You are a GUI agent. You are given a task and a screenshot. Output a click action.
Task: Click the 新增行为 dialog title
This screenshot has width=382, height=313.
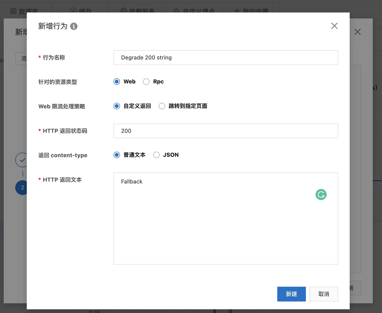pyautogui.click(x=53, y=26)
